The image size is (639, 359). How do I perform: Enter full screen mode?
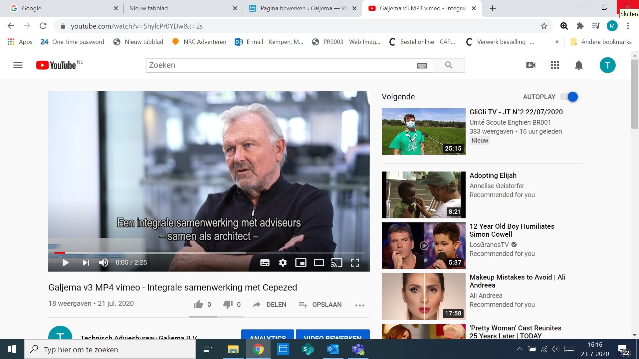tap(355, 263)
